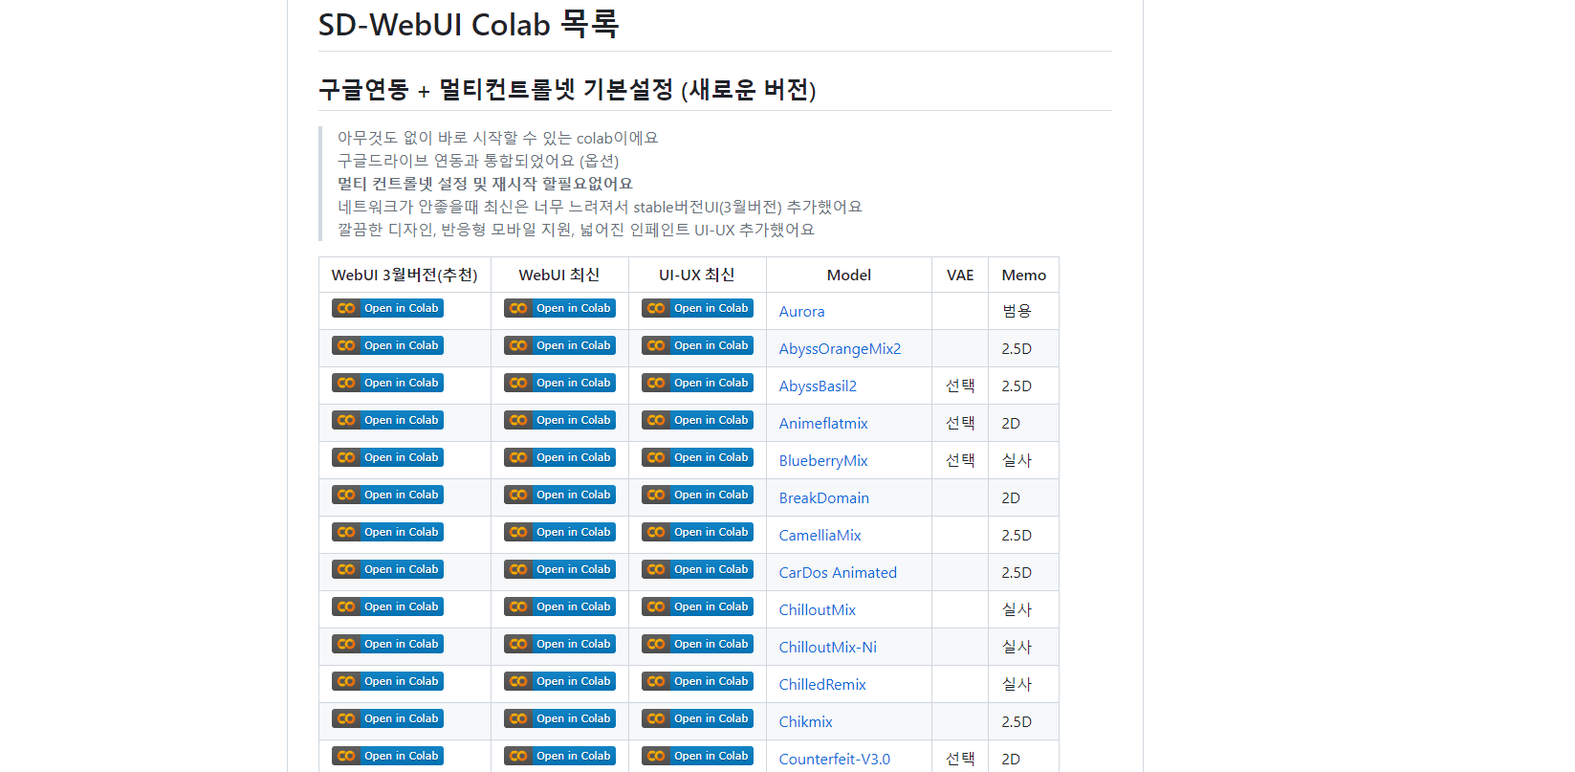
Task: Open the Chikmix model link
Action: pyautogui.click(x=805, y=721)
